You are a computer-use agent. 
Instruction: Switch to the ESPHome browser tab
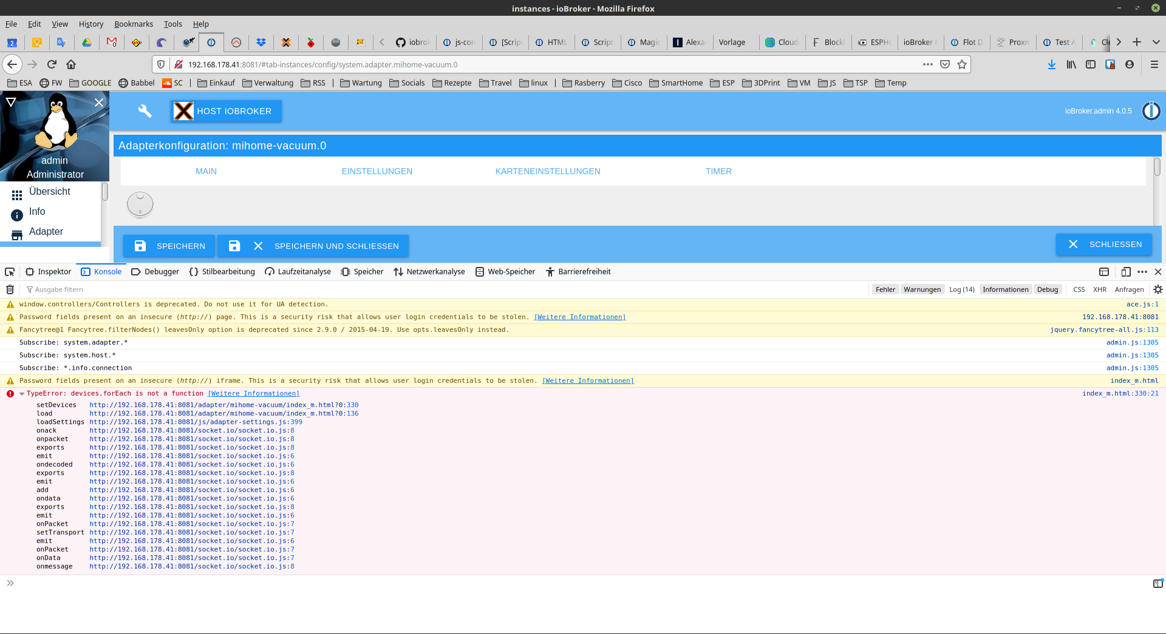pyautogui.click(x=873, y=42)
